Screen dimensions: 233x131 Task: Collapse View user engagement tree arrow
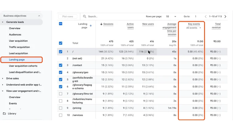coord(3,91)
